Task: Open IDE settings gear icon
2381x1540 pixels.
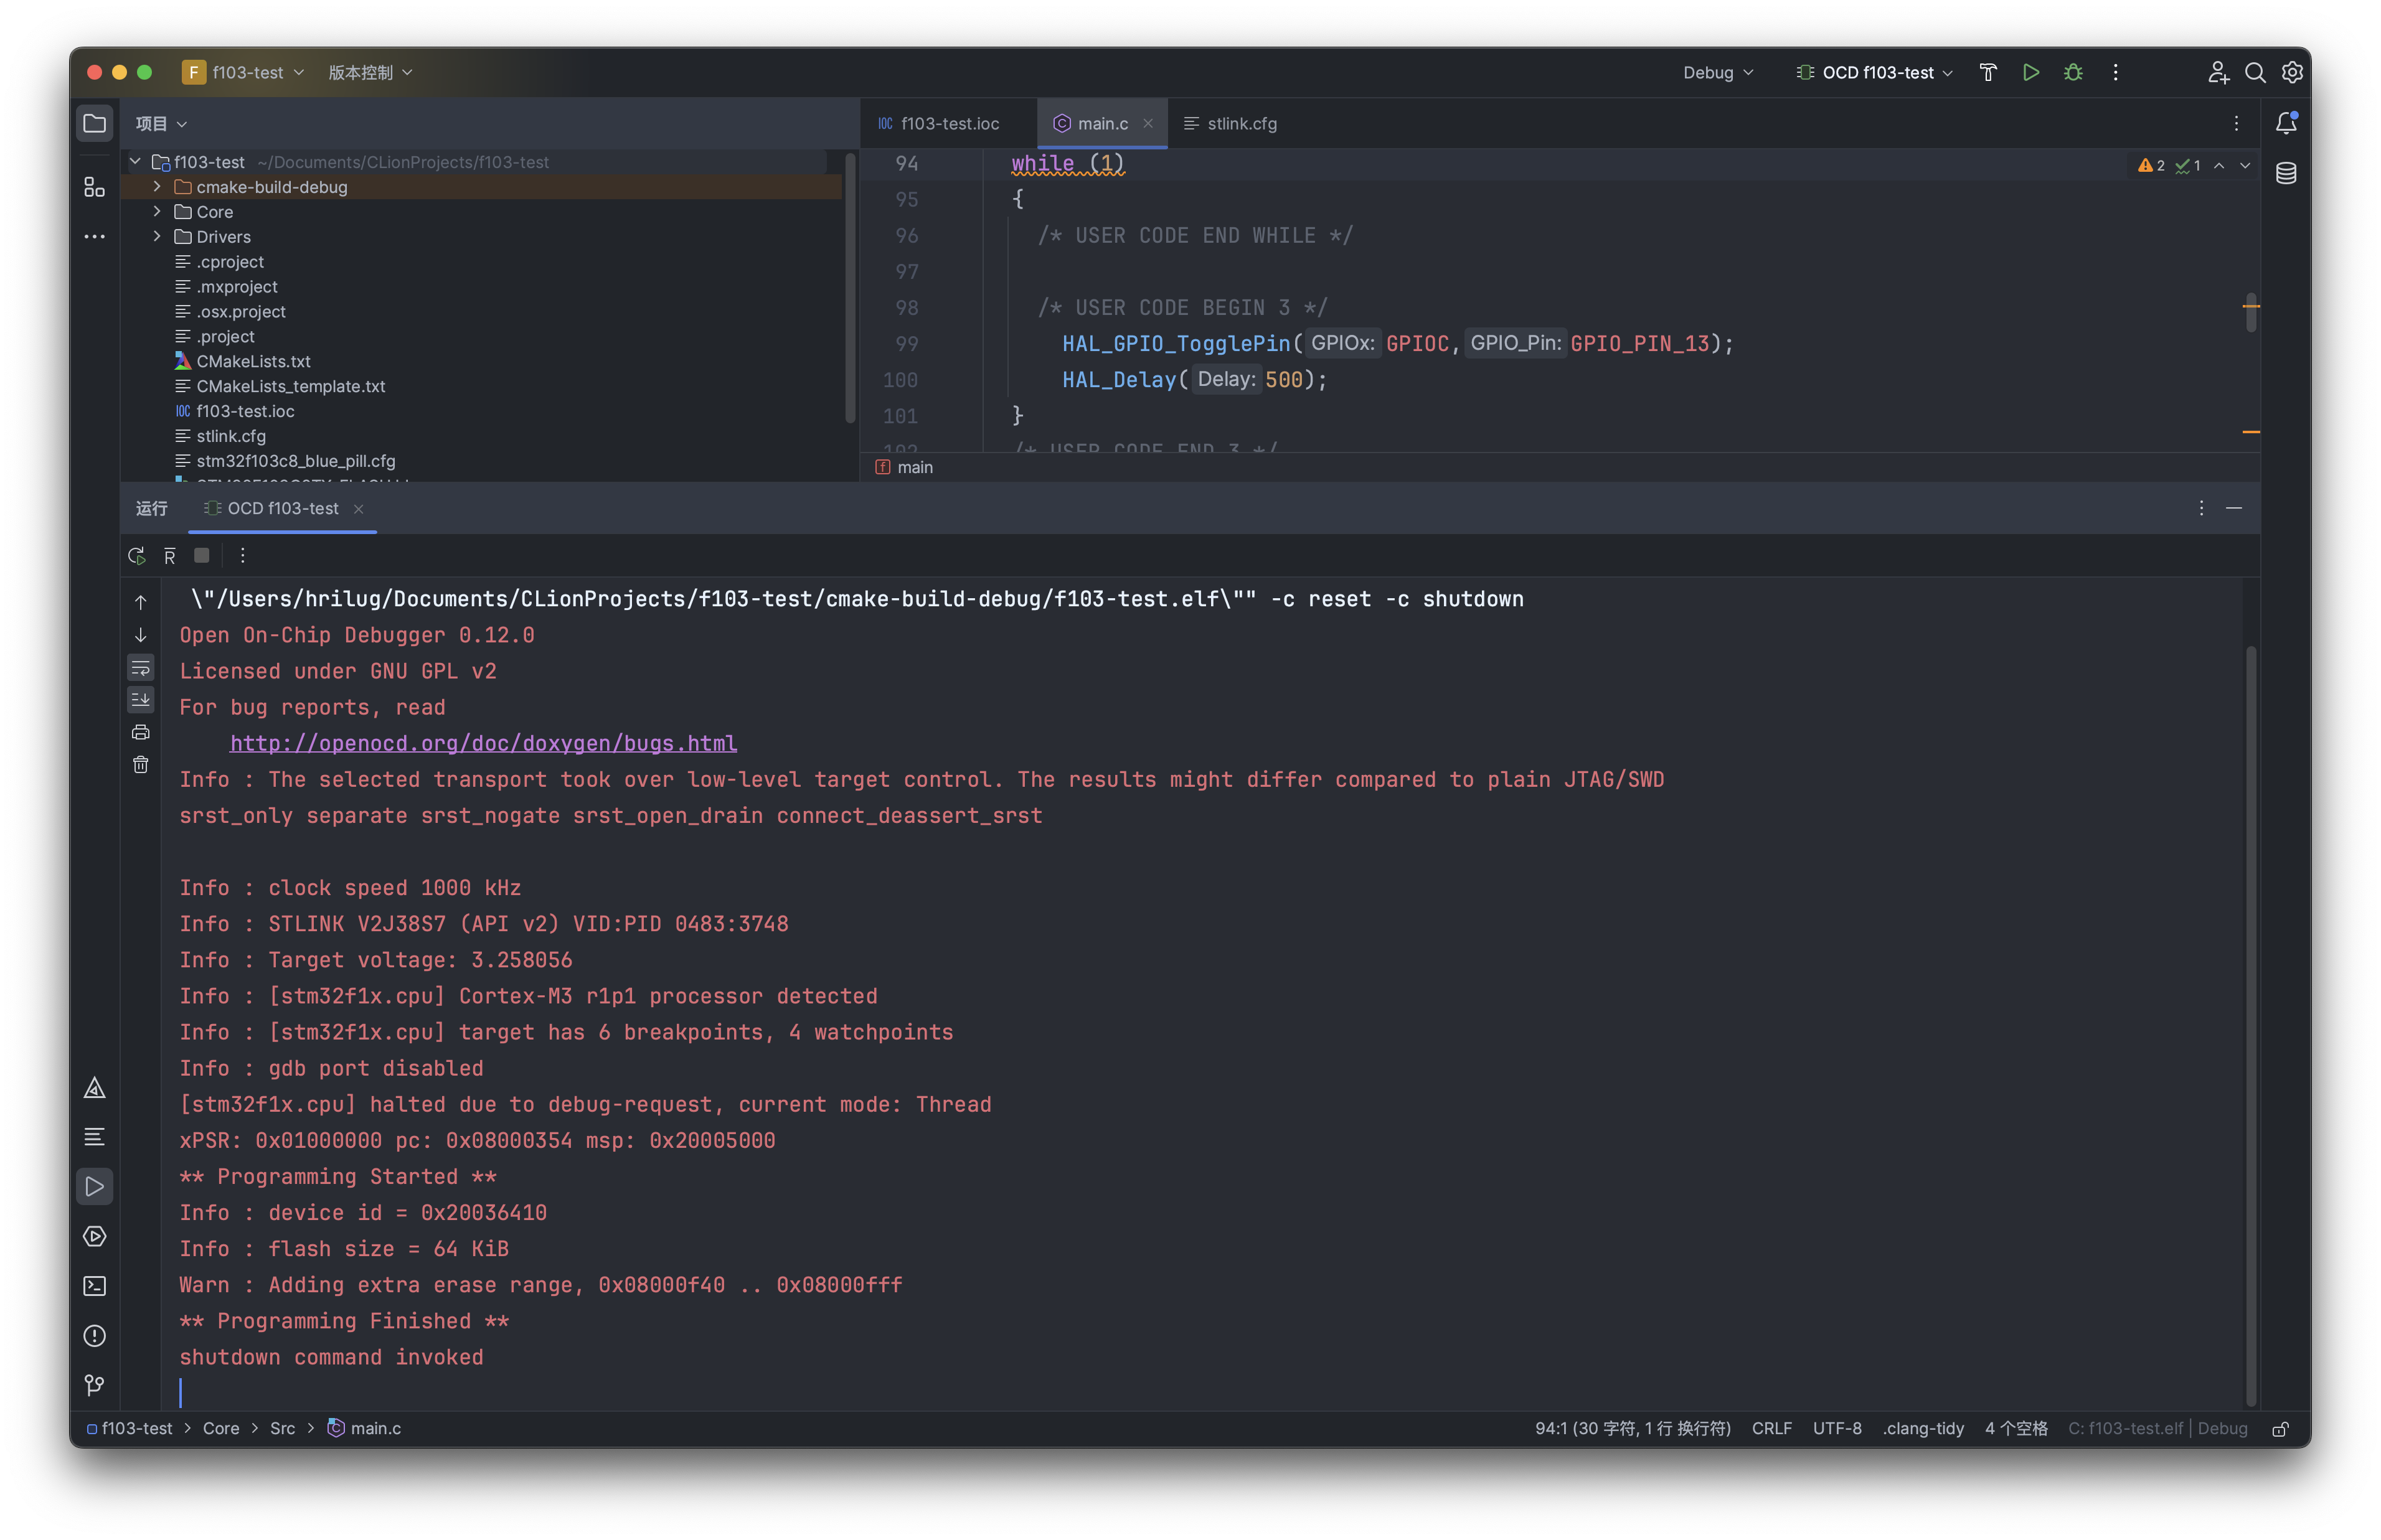Action: coord(2292,72)
